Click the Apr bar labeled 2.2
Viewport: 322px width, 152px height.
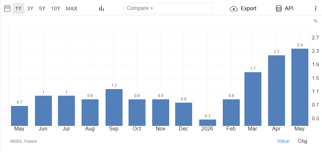pyautogui.click(x=277, y=90)
